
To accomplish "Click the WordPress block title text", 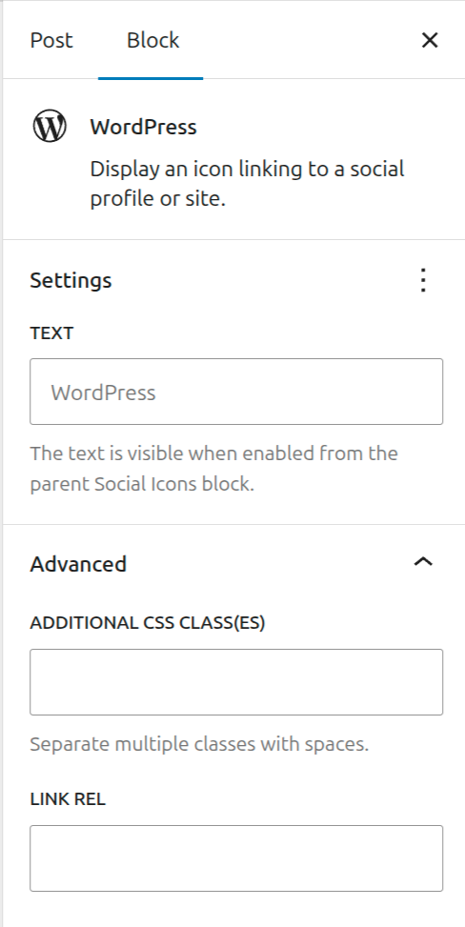I will [143, 127].
